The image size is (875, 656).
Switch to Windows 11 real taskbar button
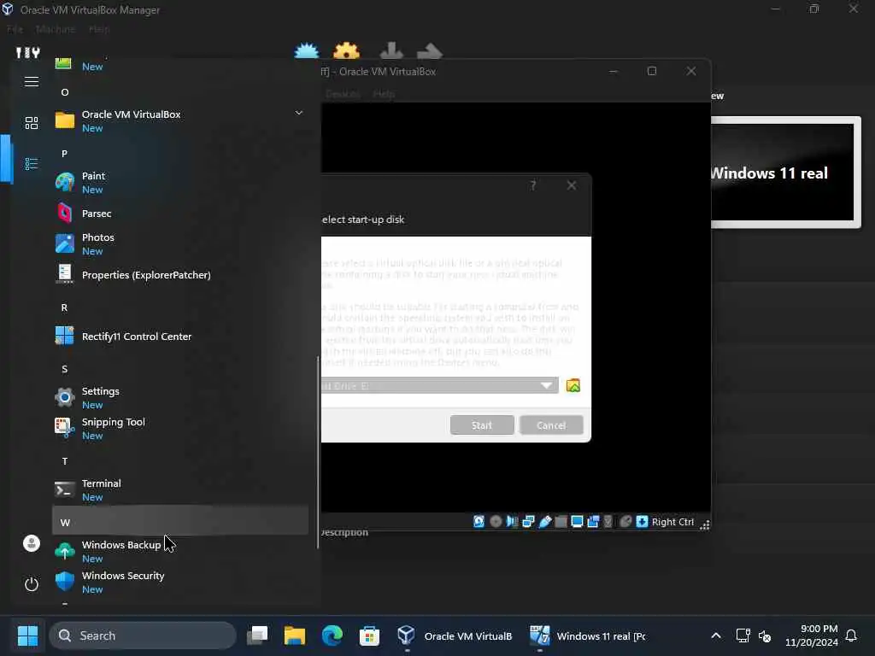point(587,635)
